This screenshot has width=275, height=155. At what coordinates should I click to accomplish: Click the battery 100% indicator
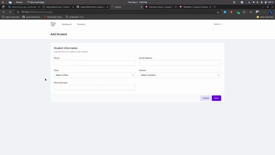coord(269,2)
